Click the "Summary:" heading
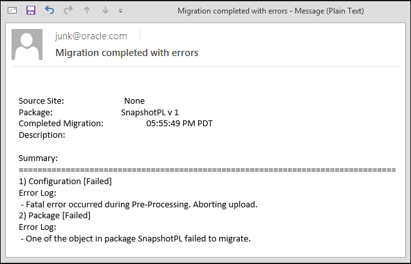The image size is (411, 264). click(x=38, y=158)
